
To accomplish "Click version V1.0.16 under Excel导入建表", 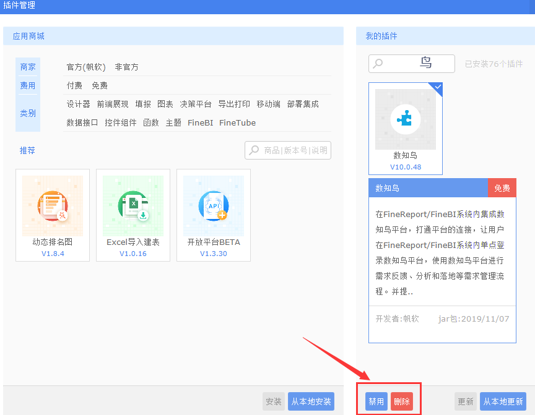I will click(x=133, y=254).
